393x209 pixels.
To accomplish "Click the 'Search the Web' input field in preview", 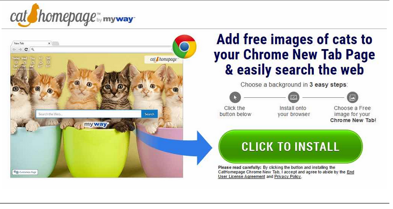I will point(88,114).
